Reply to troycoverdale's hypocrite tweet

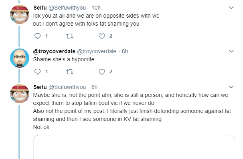[x=37, y=72]
